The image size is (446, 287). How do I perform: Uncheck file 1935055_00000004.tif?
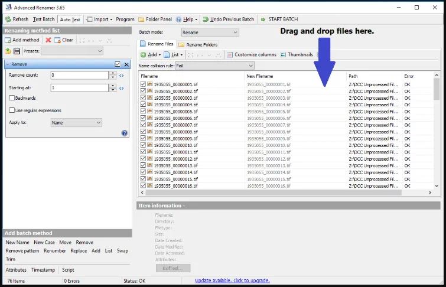click(x=143, y=105)
